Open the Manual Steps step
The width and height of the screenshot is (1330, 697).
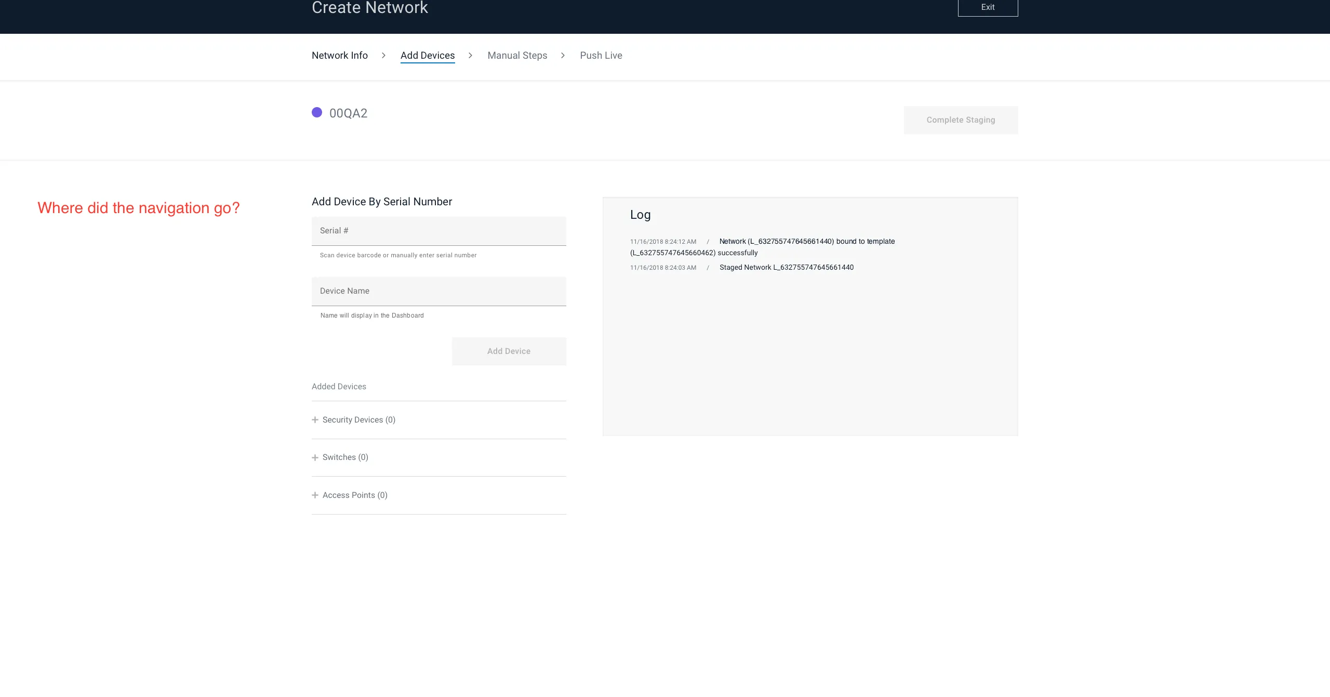(x=517, y=56)
